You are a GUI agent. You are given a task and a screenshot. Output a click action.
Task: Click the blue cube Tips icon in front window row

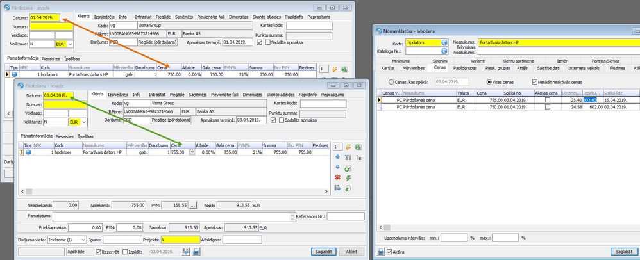pos(29,152)
